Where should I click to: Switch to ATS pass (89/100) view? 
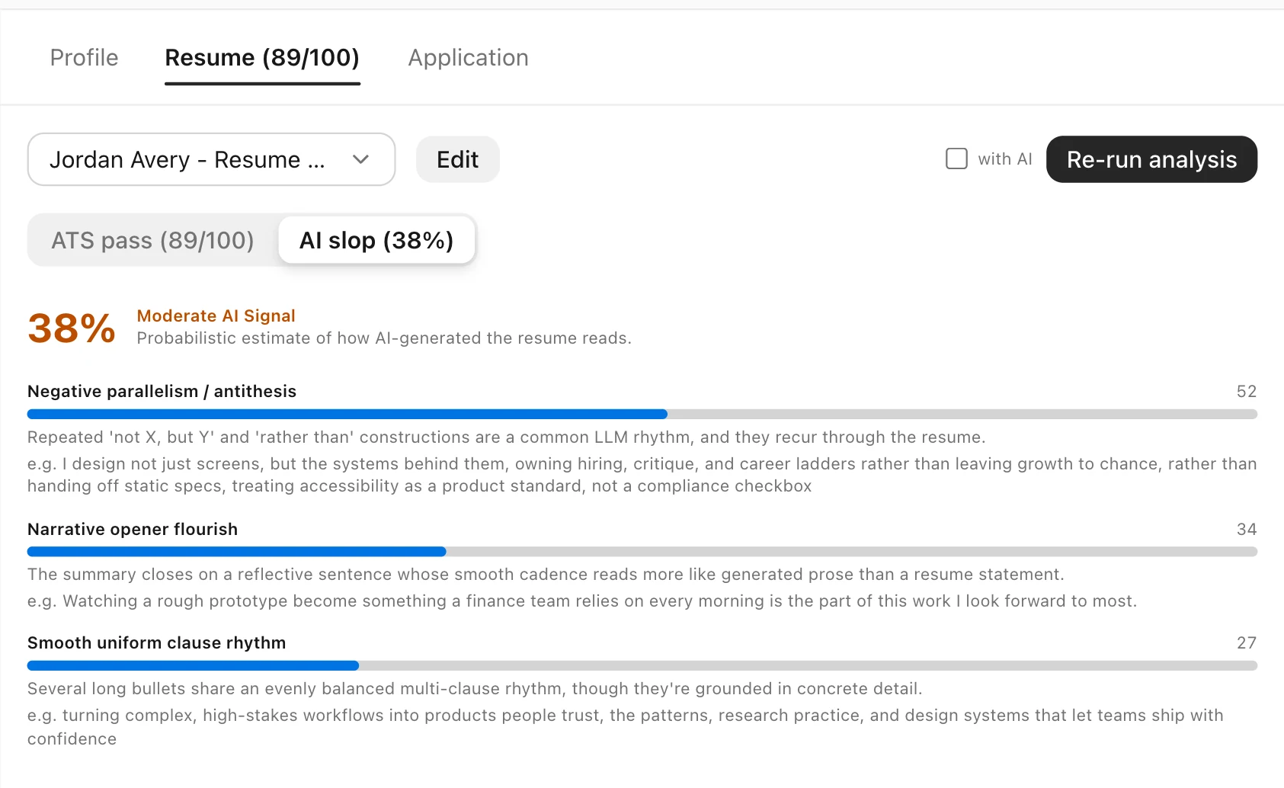tap(152, 240)
